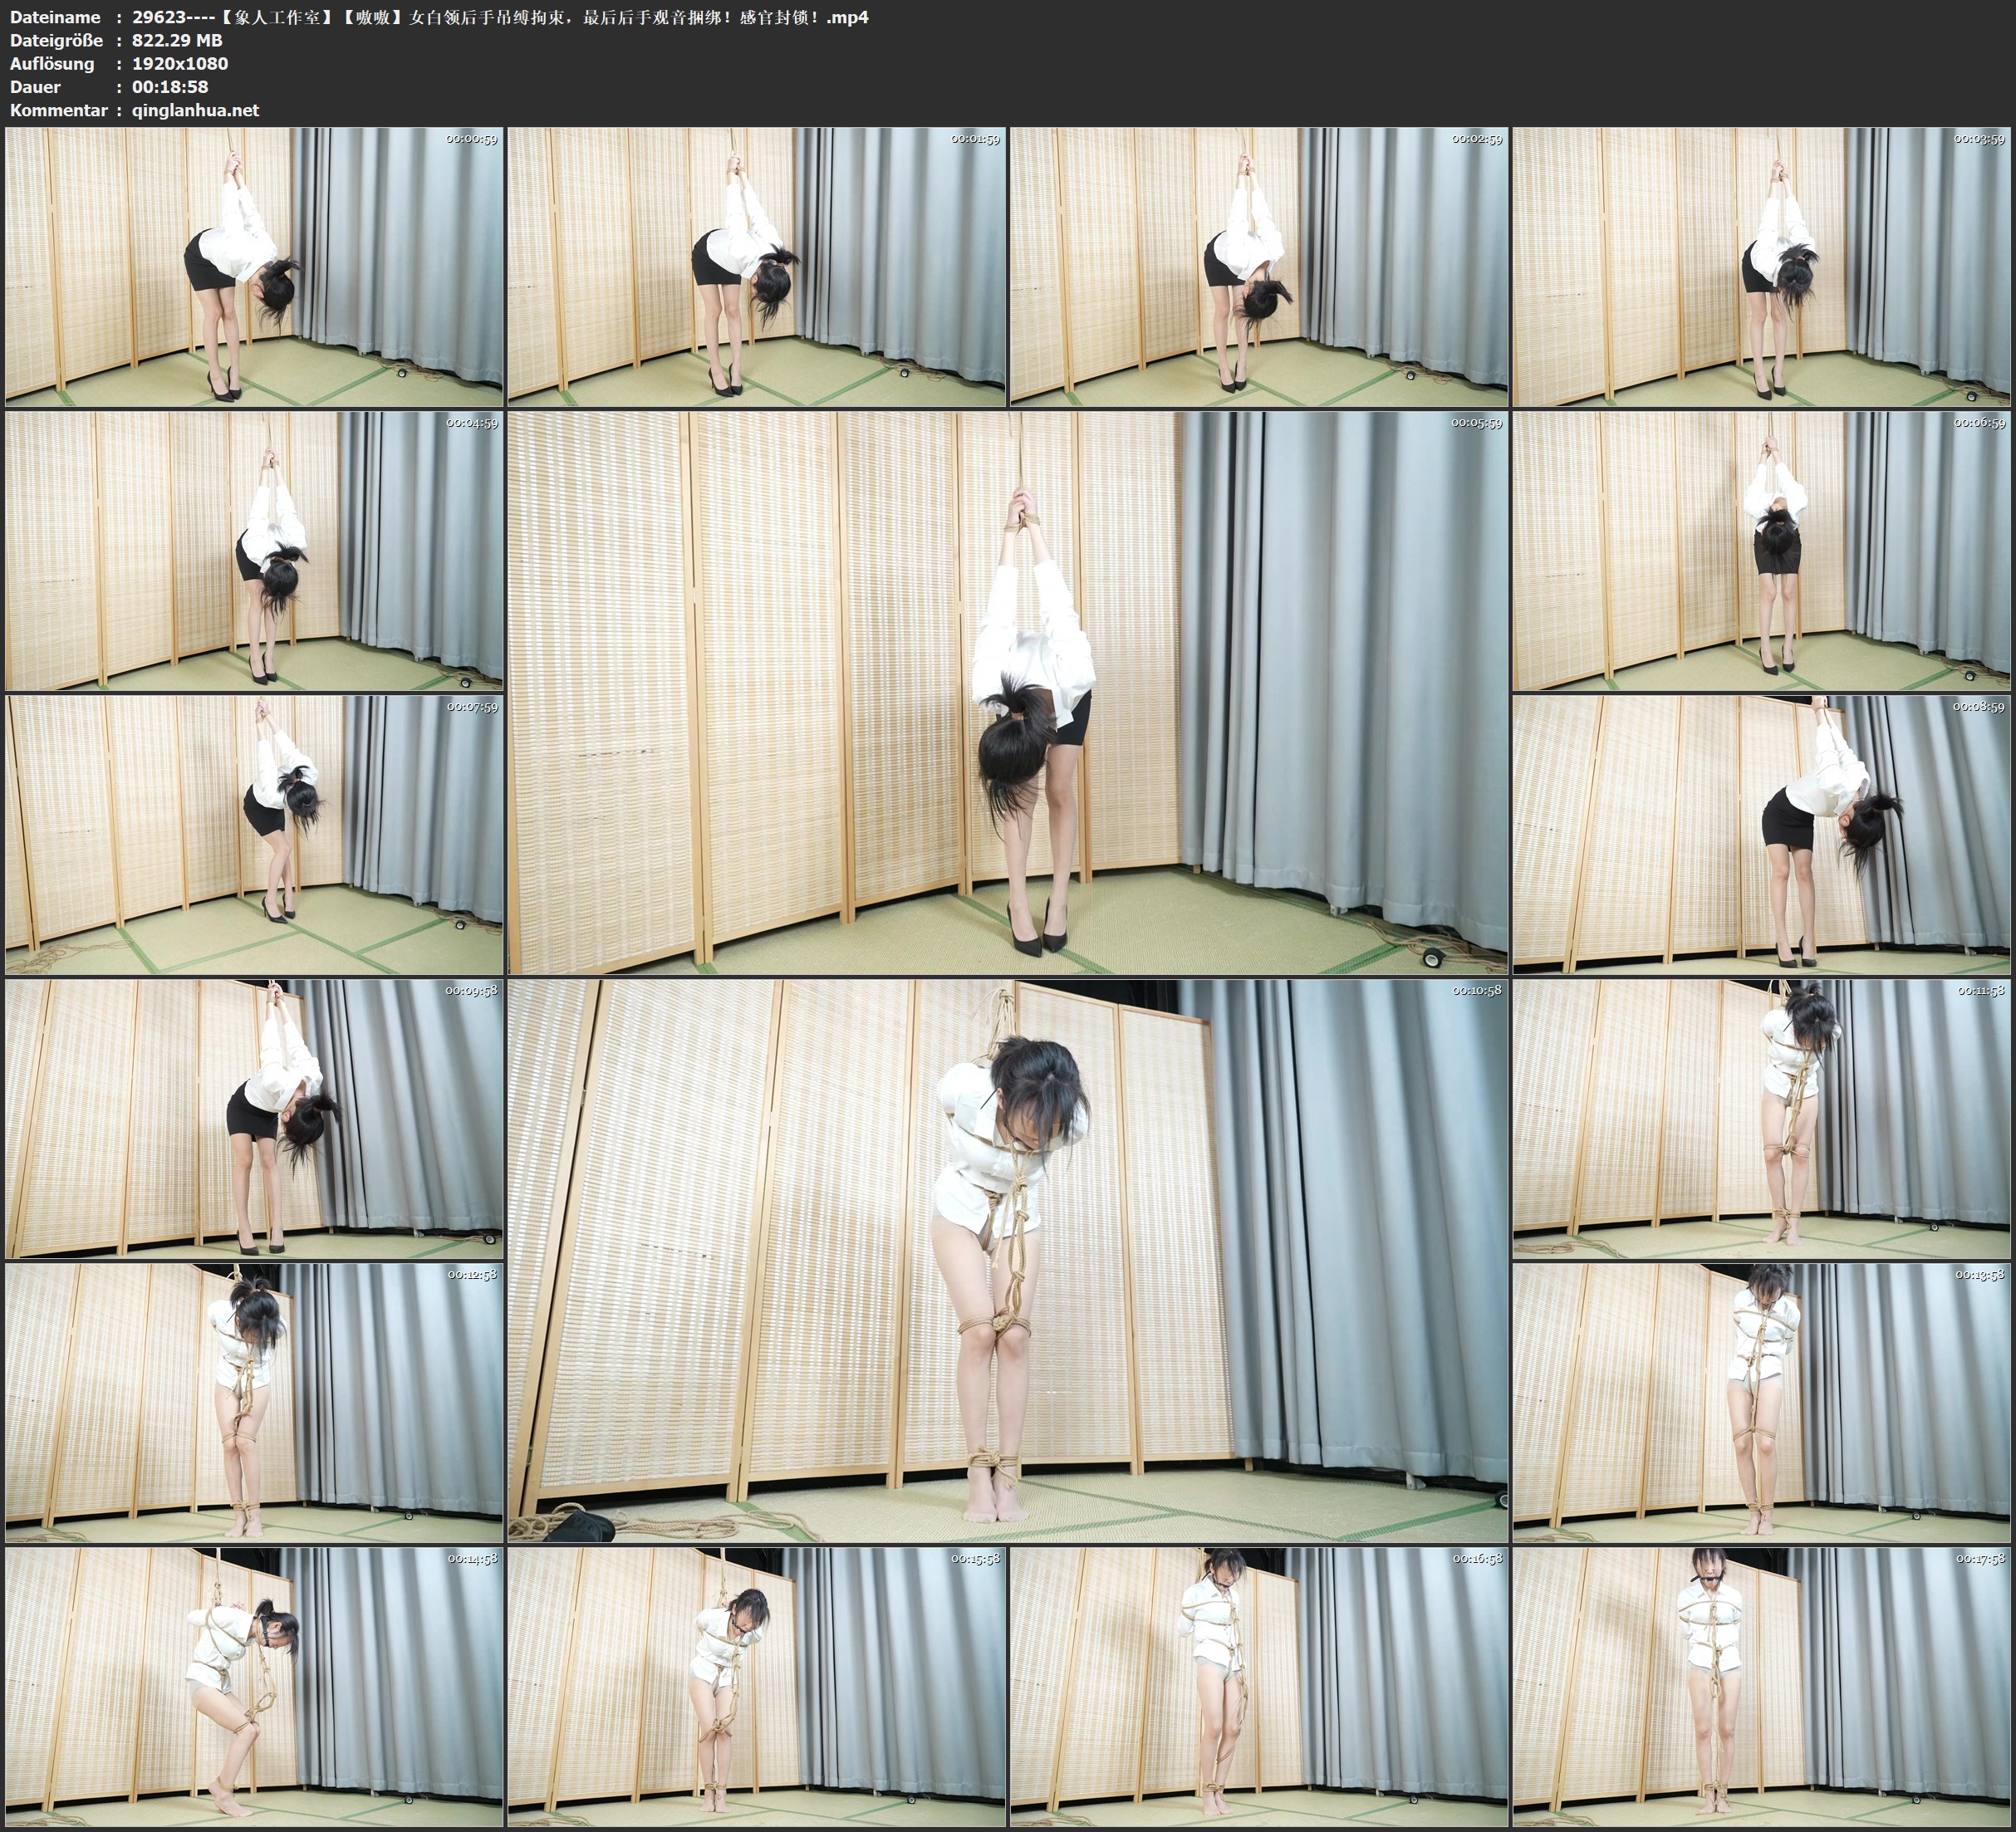2016x1832 pixels.
Task: Select the thumbnail timestamped 00:04:59
Action: coord(254,550)
